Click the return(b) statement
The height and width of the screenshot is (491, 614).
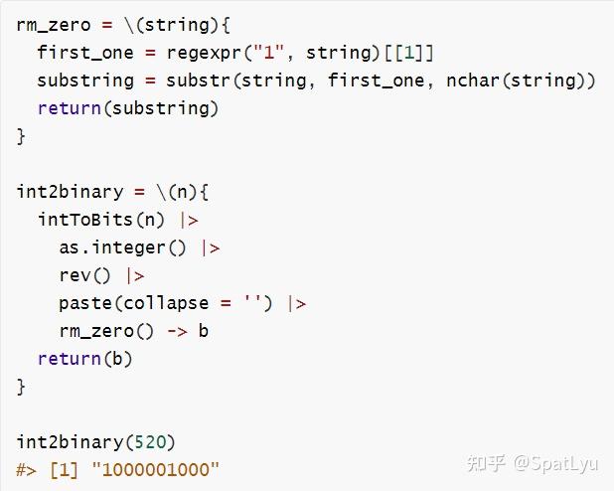point(85,359)
